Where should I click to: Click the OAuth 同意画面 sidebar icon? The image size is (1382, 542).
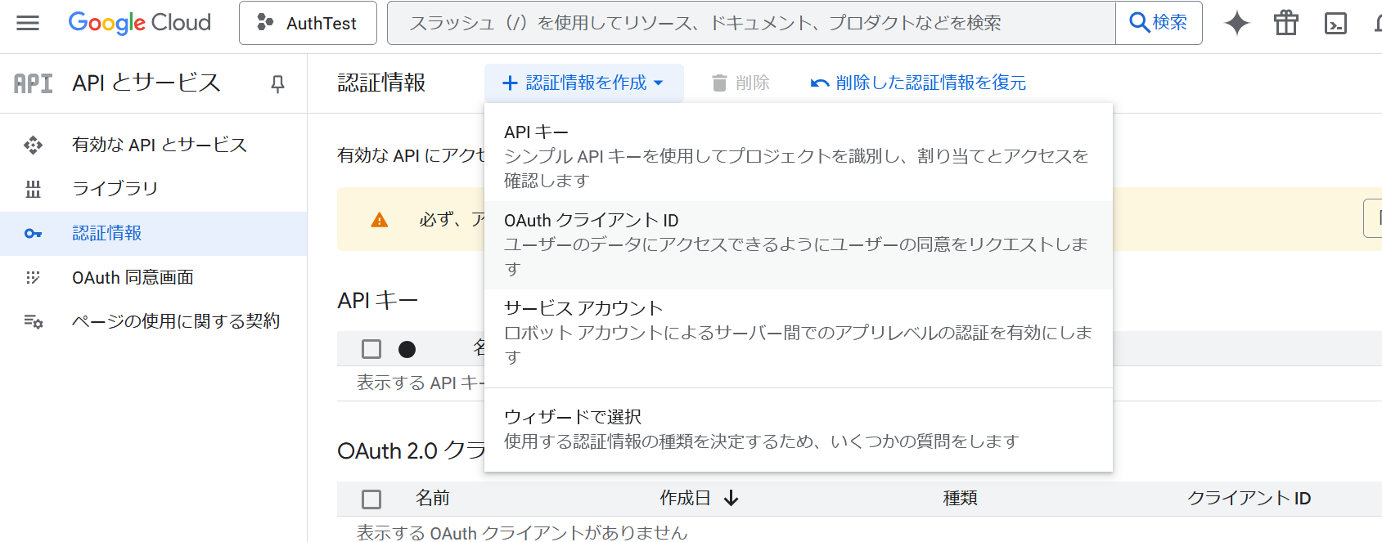click(33, 278)
